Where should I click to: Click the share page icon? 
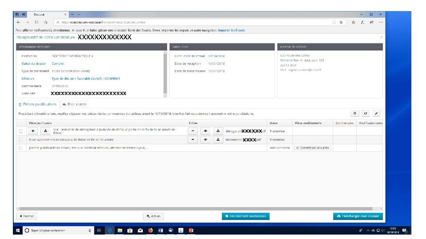click(371, 22)
